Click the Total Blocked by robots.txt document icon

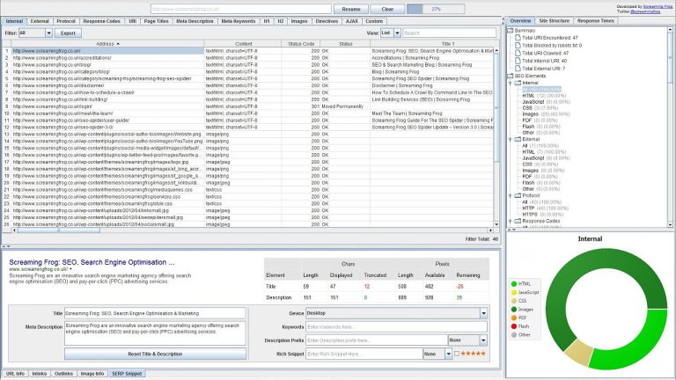coord(518,45)
